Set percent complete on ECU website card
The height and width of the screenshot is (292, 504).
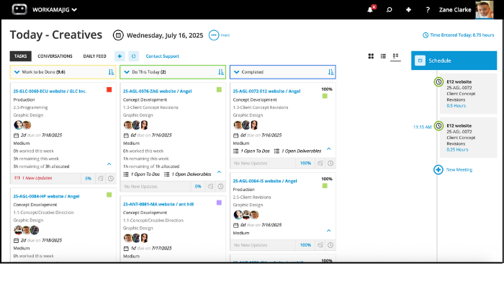coord(88,178)
